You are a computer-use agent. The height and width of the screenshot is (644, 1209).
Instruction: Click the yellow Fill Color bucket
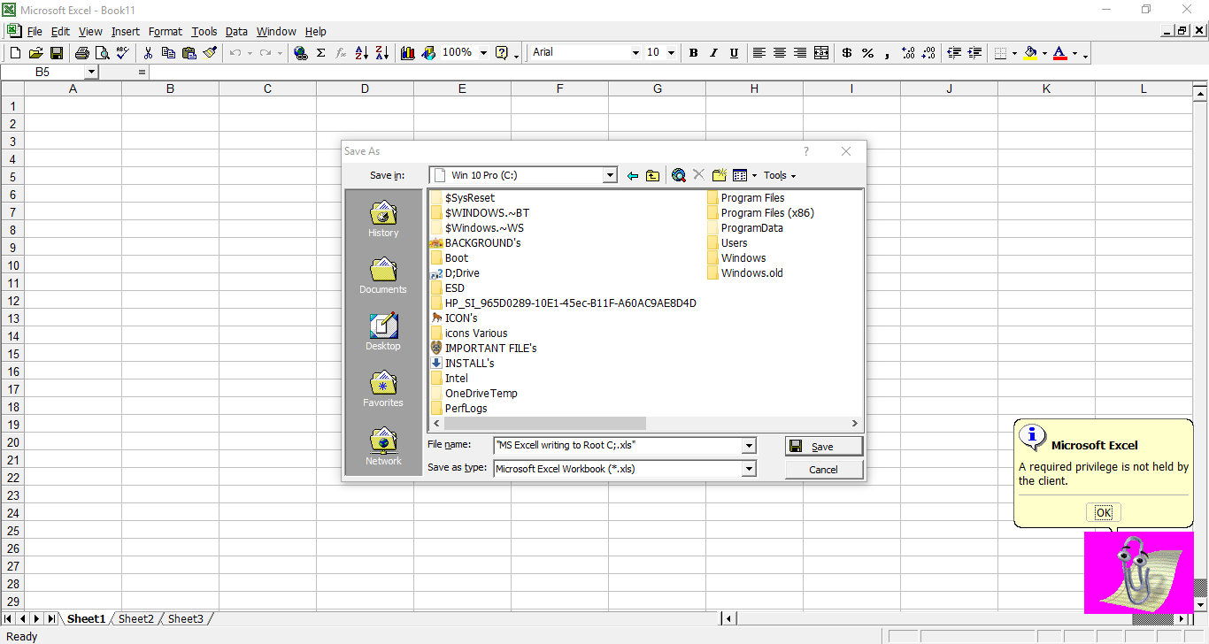click(x=1030, y=53)
